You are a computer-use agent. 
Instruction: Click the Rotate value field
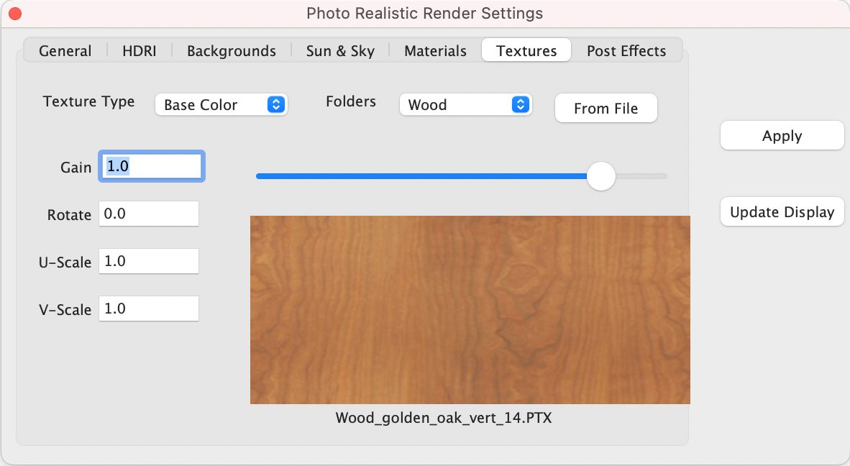[149, 214]
